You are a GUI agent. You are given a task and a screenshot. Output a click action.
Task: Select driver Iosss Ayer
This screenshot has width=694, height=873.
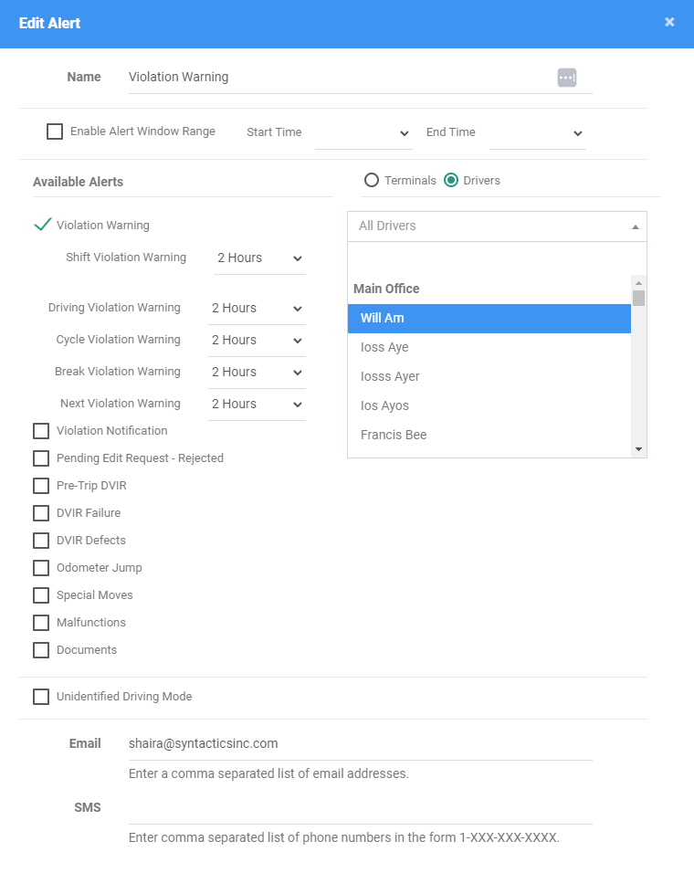(x=489, y=377)
